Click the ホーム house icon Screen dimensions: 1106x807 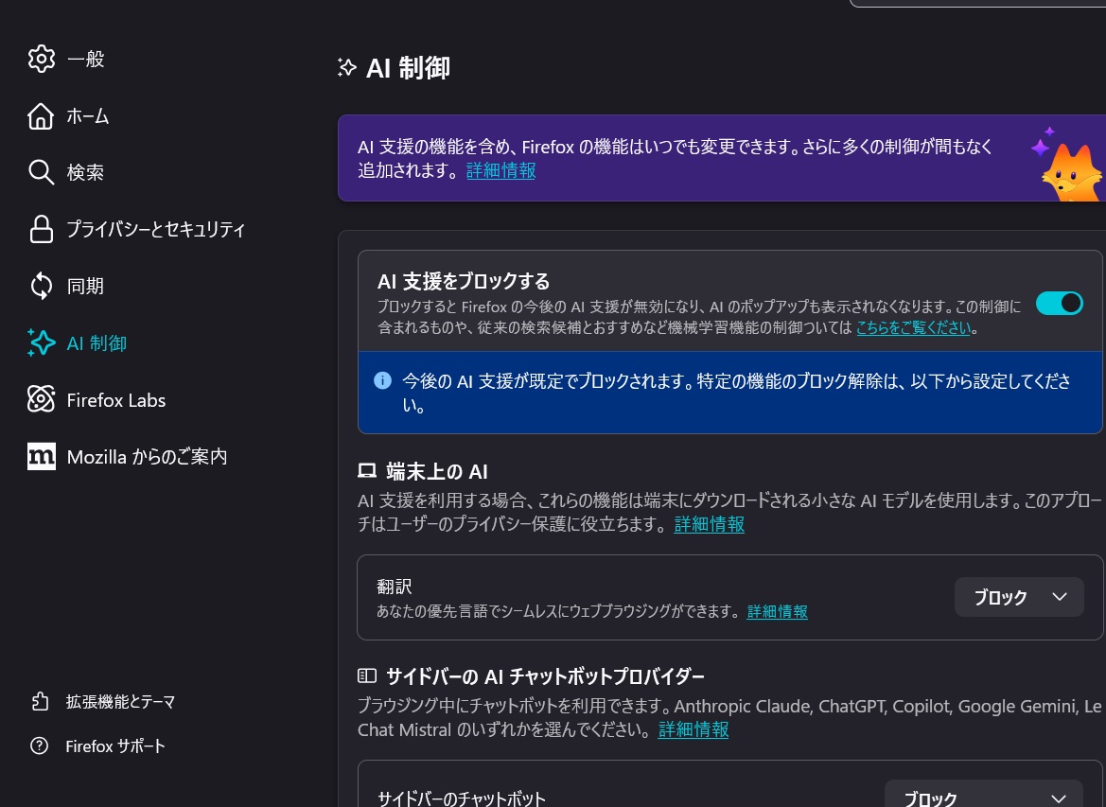(x=42, y=115)
